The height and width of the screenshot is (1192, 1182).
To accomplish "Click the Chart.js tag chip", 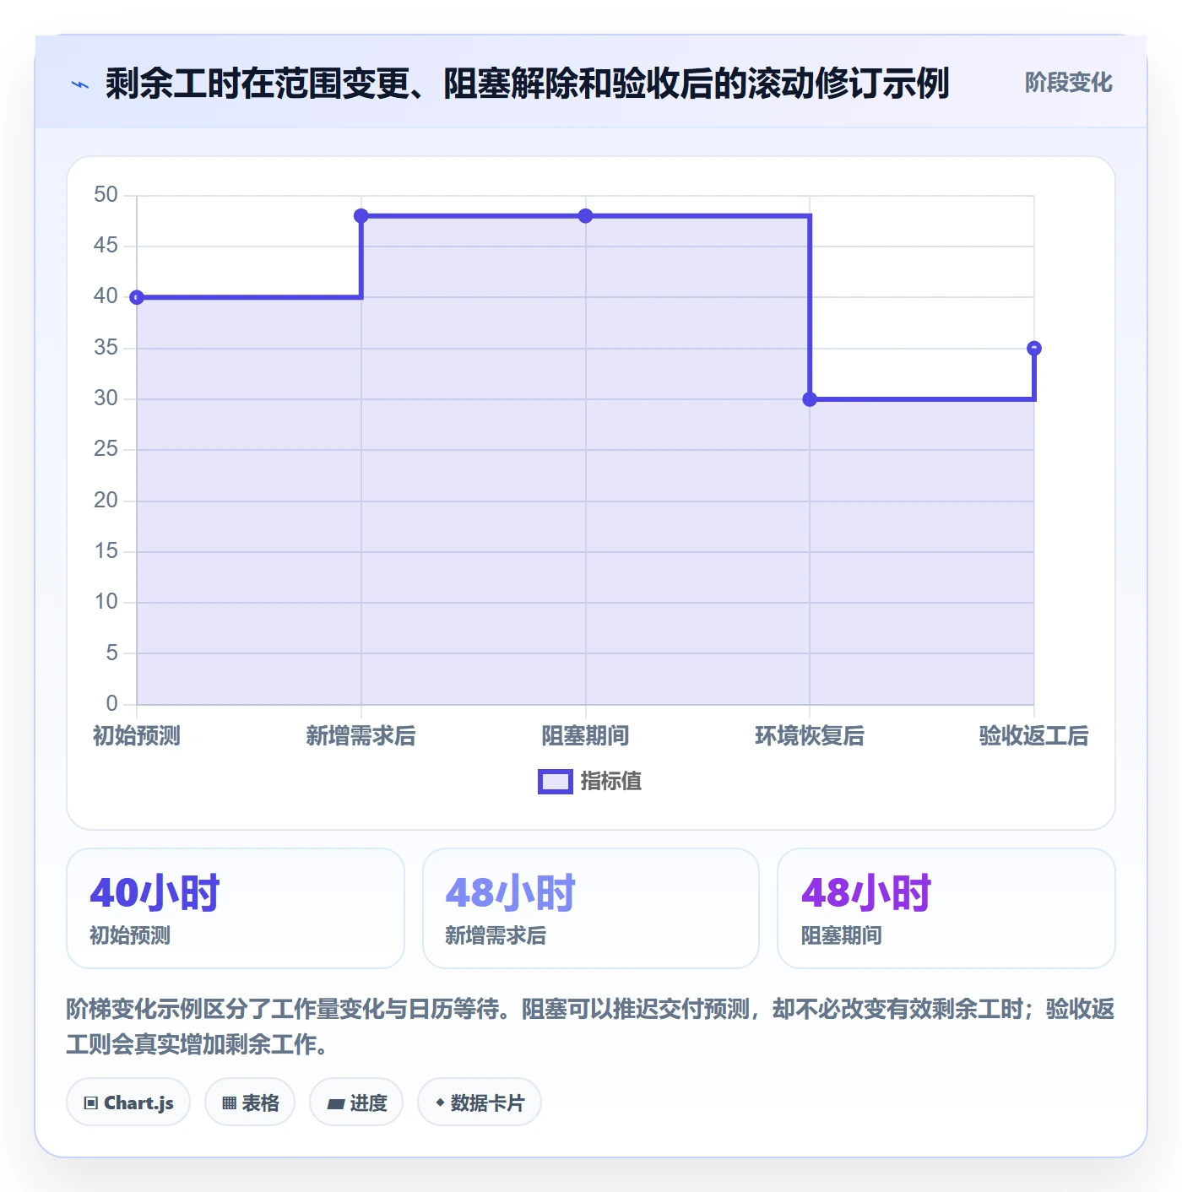I will click(x=128, y=1103).
